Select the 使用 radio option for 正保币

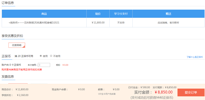click(41, 56)
